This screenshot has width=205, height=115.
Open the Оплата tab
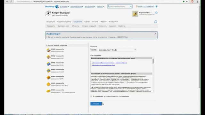coord(95,22)
